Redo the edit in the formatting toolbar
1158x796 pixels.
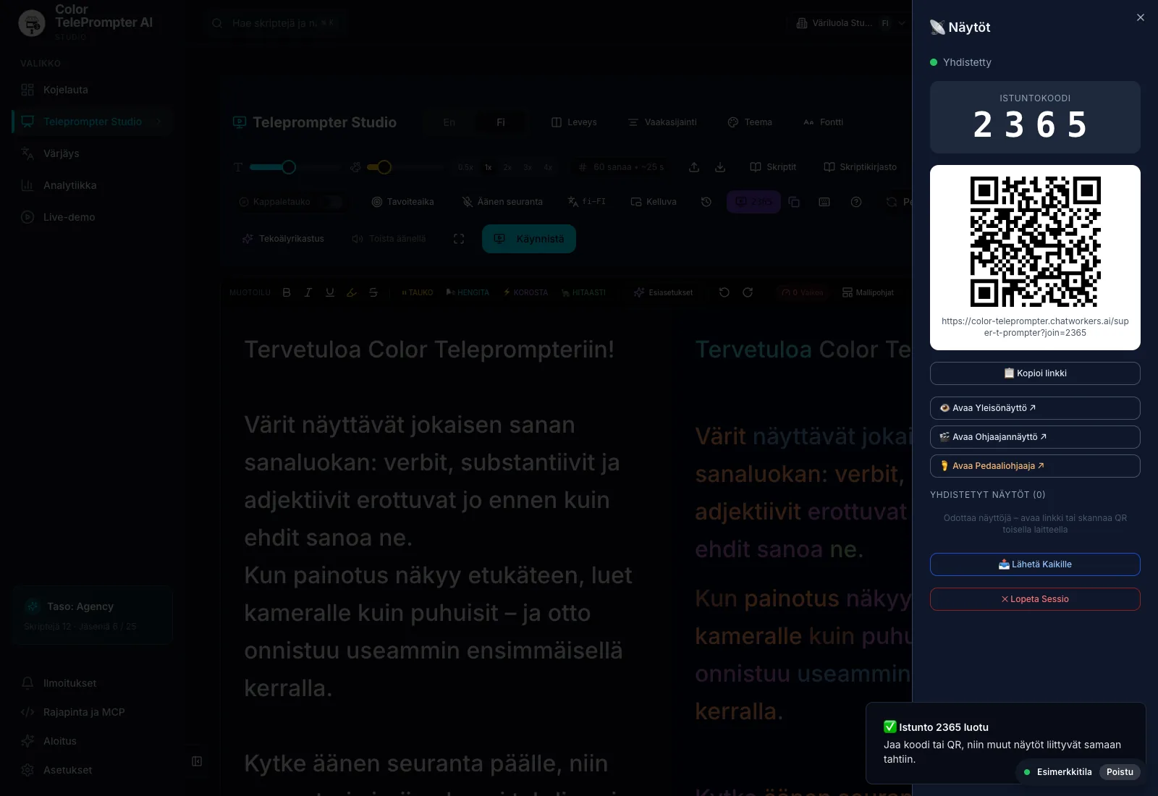(748, 292)
